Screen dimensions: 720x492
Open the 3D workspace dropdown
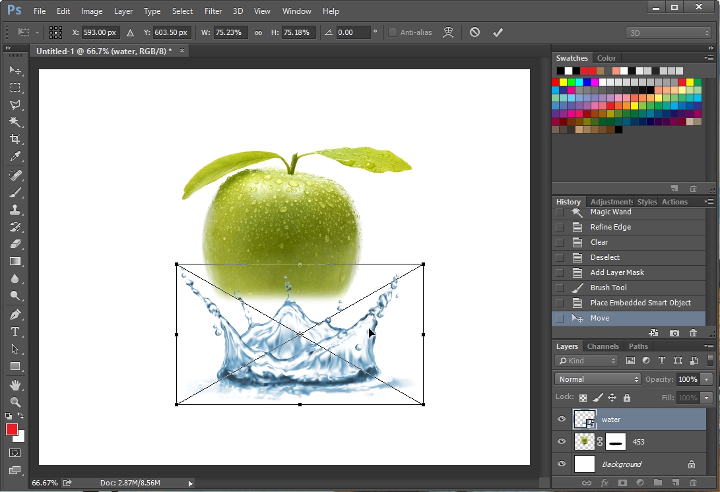coord(669,32)
